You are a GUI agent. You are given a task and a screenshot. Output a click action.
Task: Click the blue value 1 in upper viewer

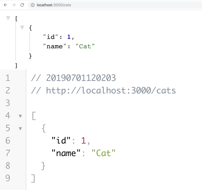click(69, 37)
